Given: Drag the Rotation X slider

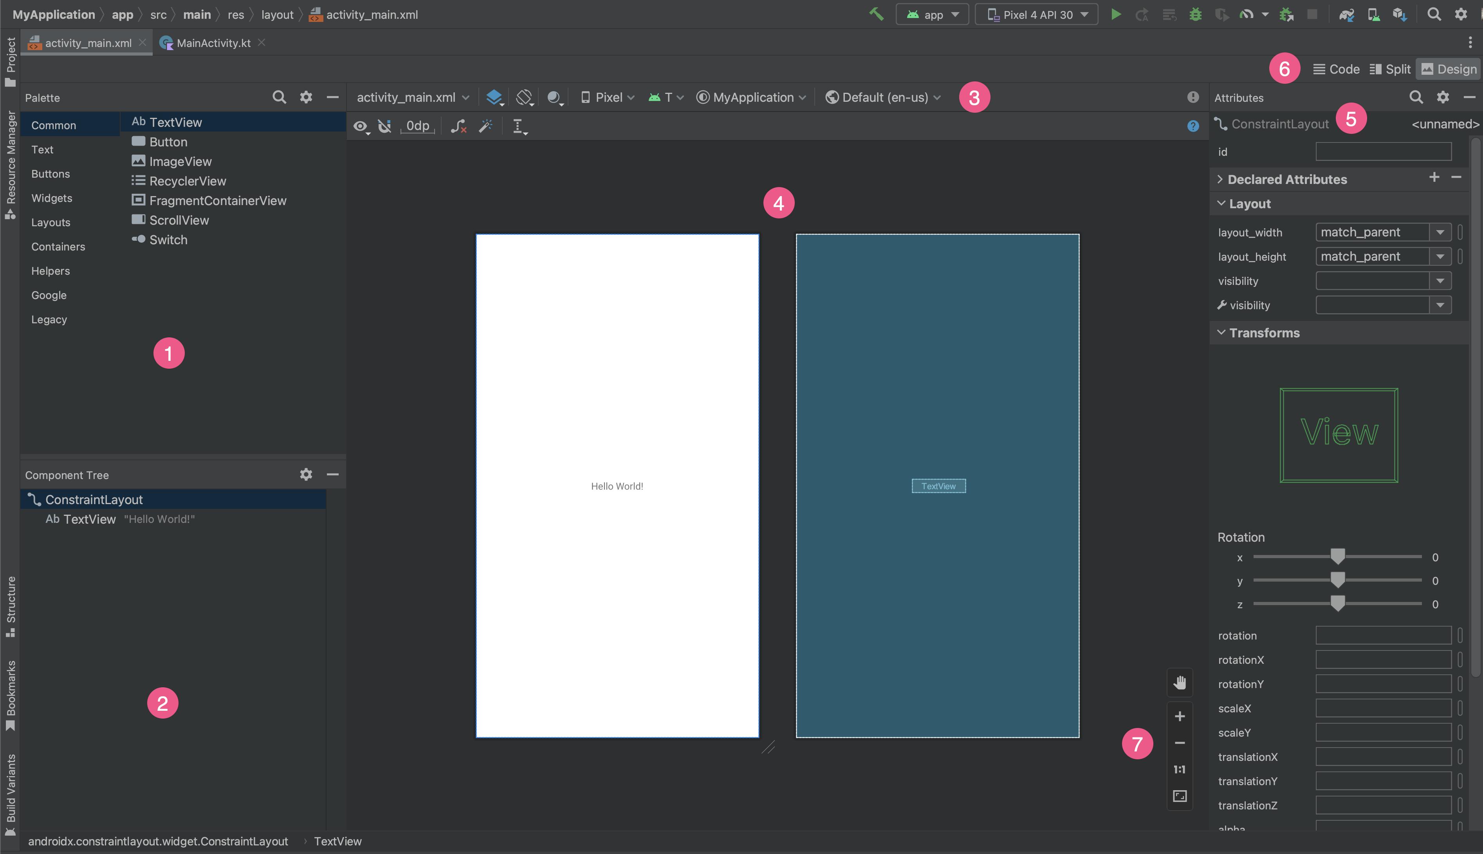Looking at the screenshot, I should click(1337, 557).
